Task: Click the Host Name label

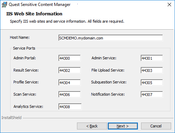Action: (x=20, y=37)
